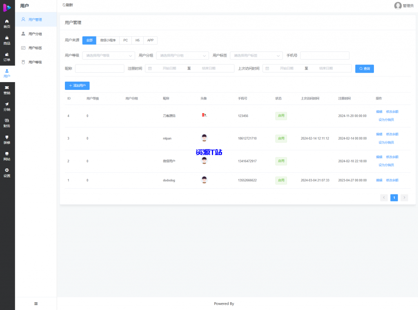Expand the 用户等级 dropdown filter
Screen dimensions: 418x310
pos(108,56)
